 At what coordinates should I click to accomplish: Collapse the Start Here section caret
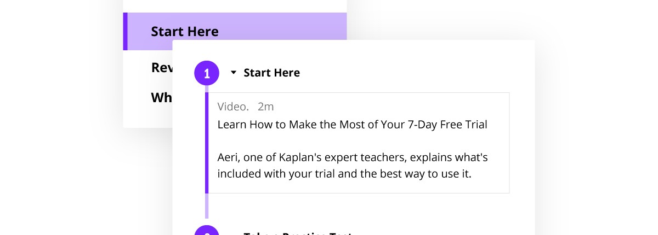(234, 73)
